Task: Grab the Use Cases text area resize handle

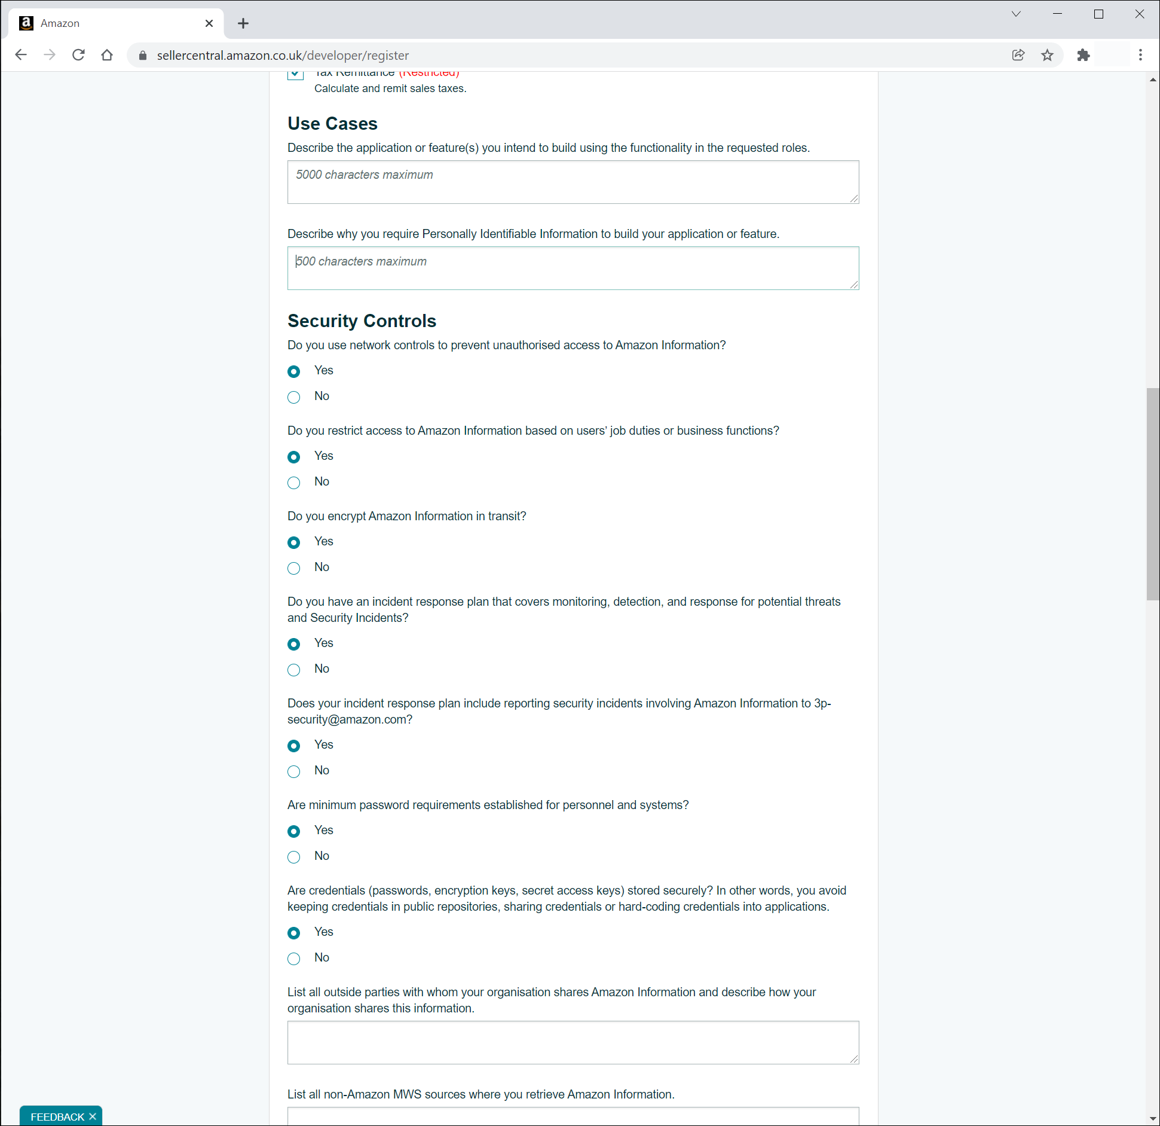Action: point(854,199)
